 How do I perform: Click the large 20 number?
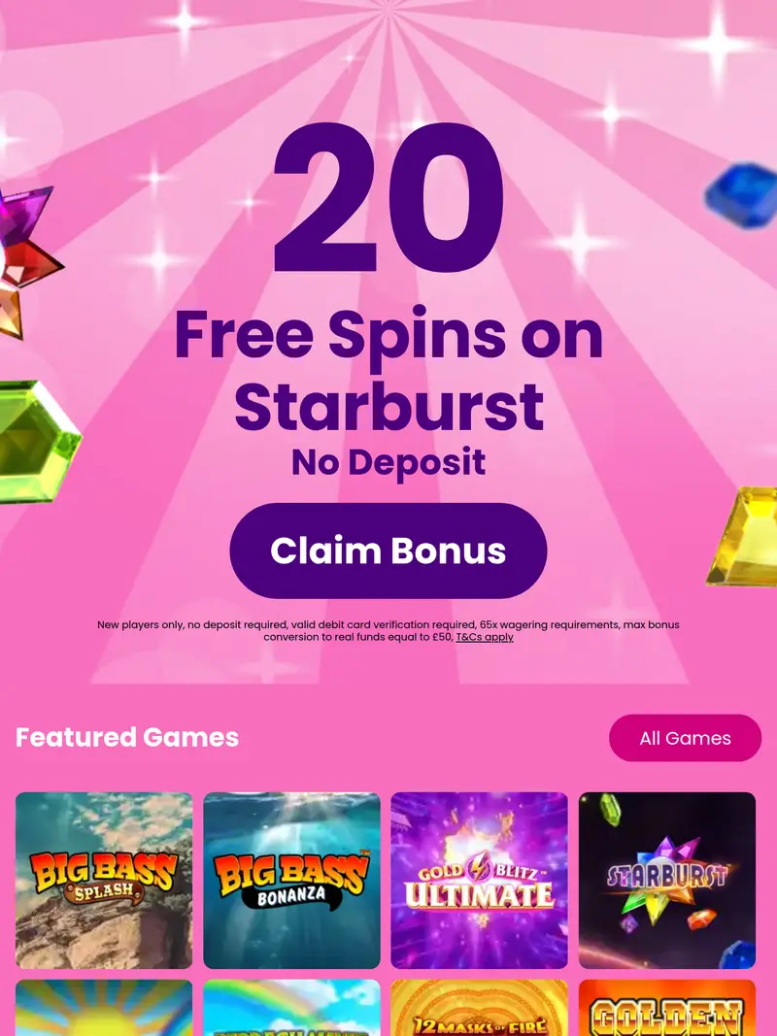point(388,198)
